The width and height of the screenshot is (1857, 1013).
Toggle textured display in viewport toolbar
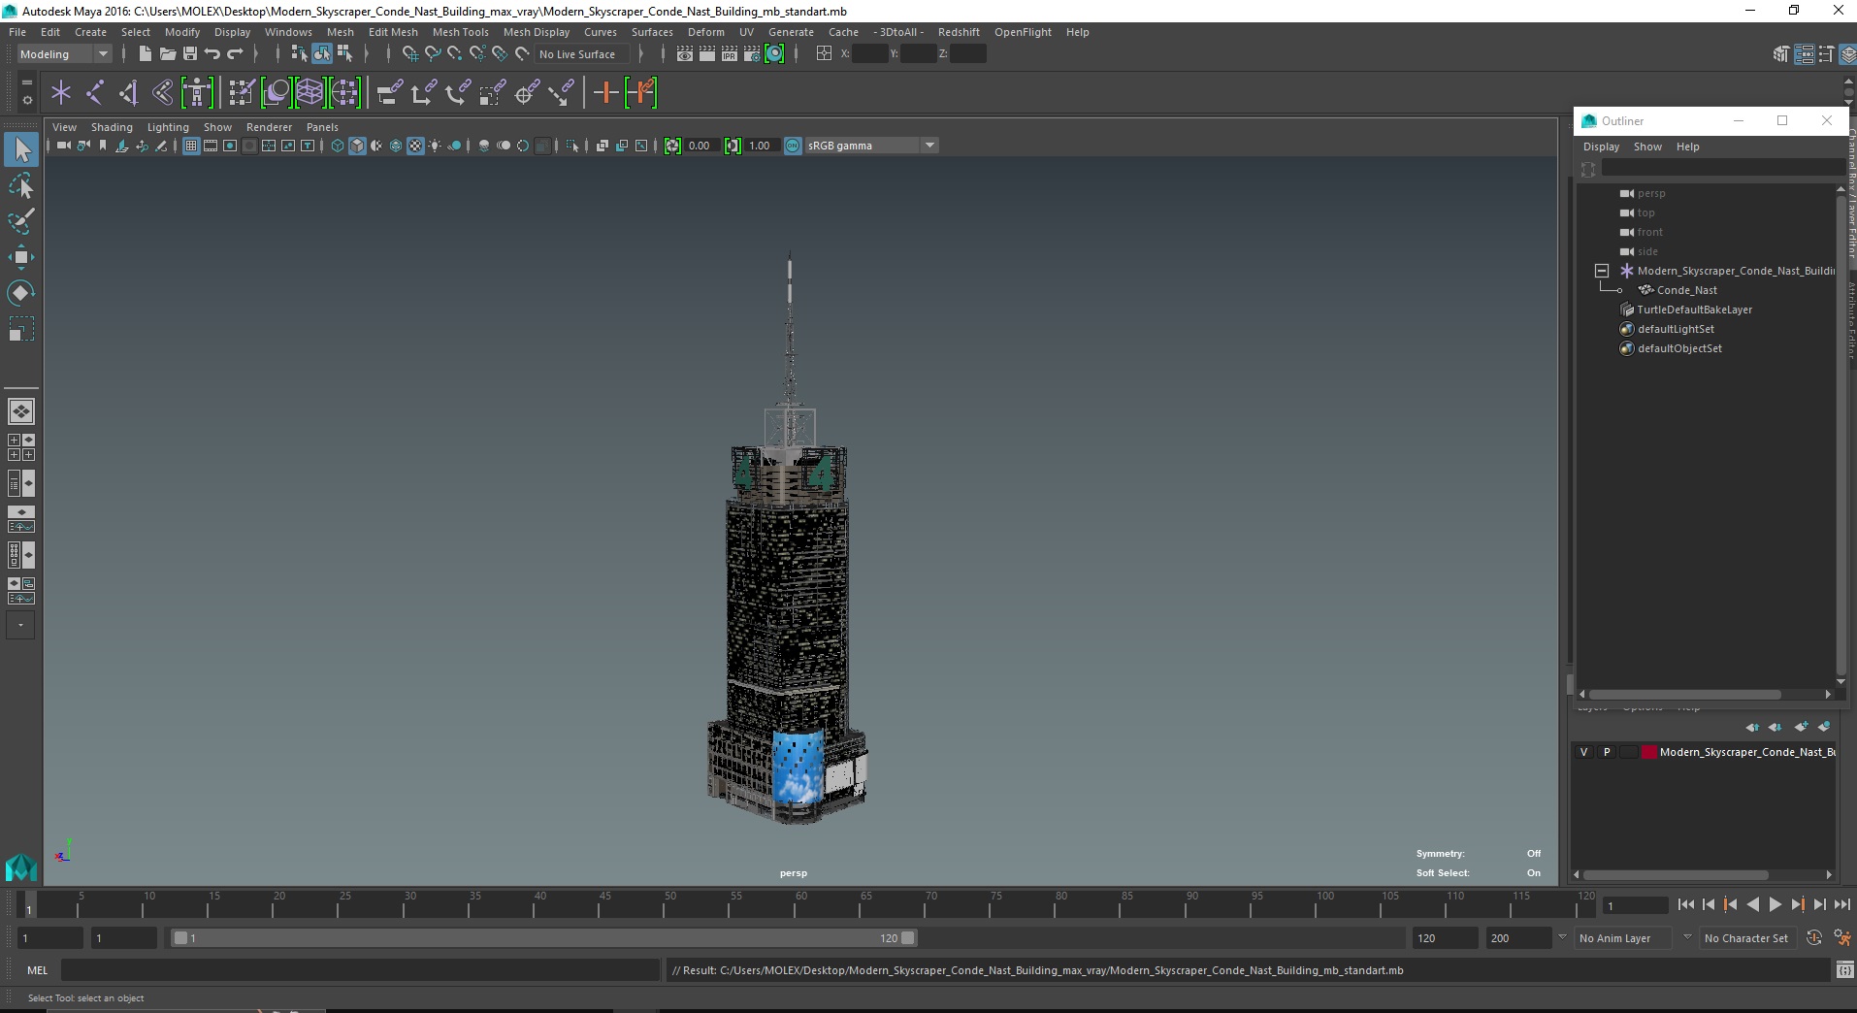point(415,146)
